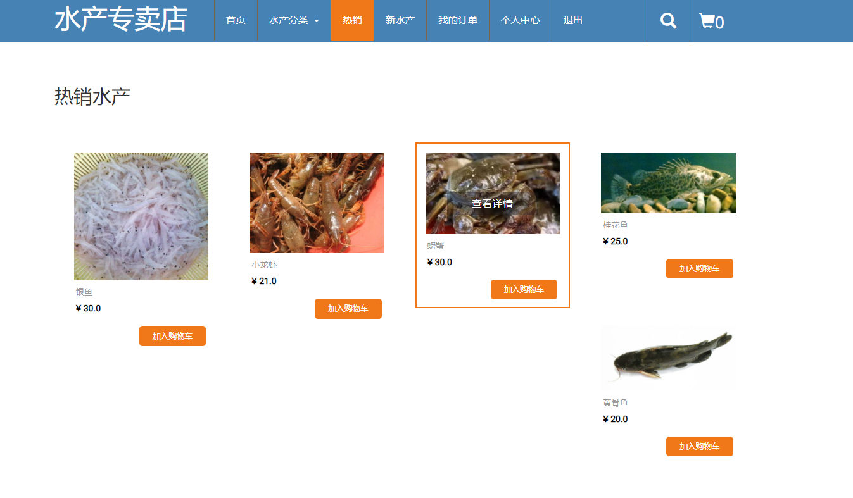This screenshot has height=498, width=853.
Task: Add 黄骨鱼 to the shopping cart
Action: [x=700, y=446]
